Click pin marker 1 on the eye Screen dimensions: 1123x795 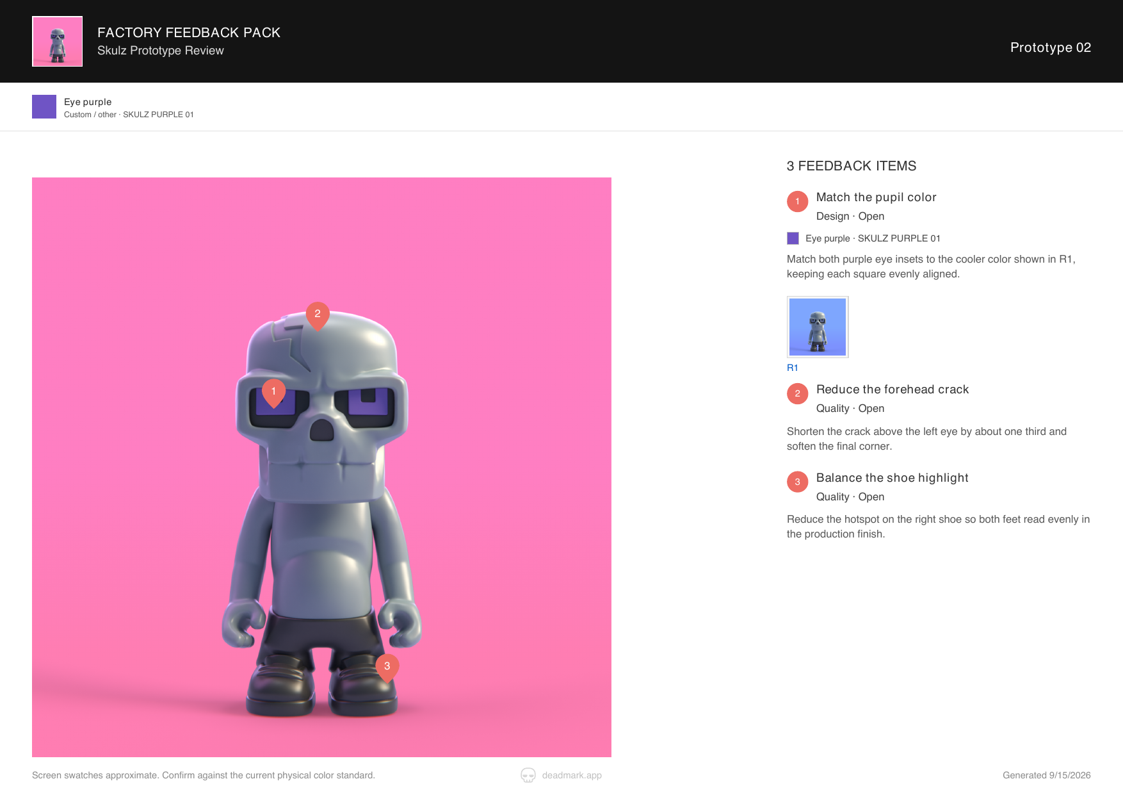[x=273, y=392]
